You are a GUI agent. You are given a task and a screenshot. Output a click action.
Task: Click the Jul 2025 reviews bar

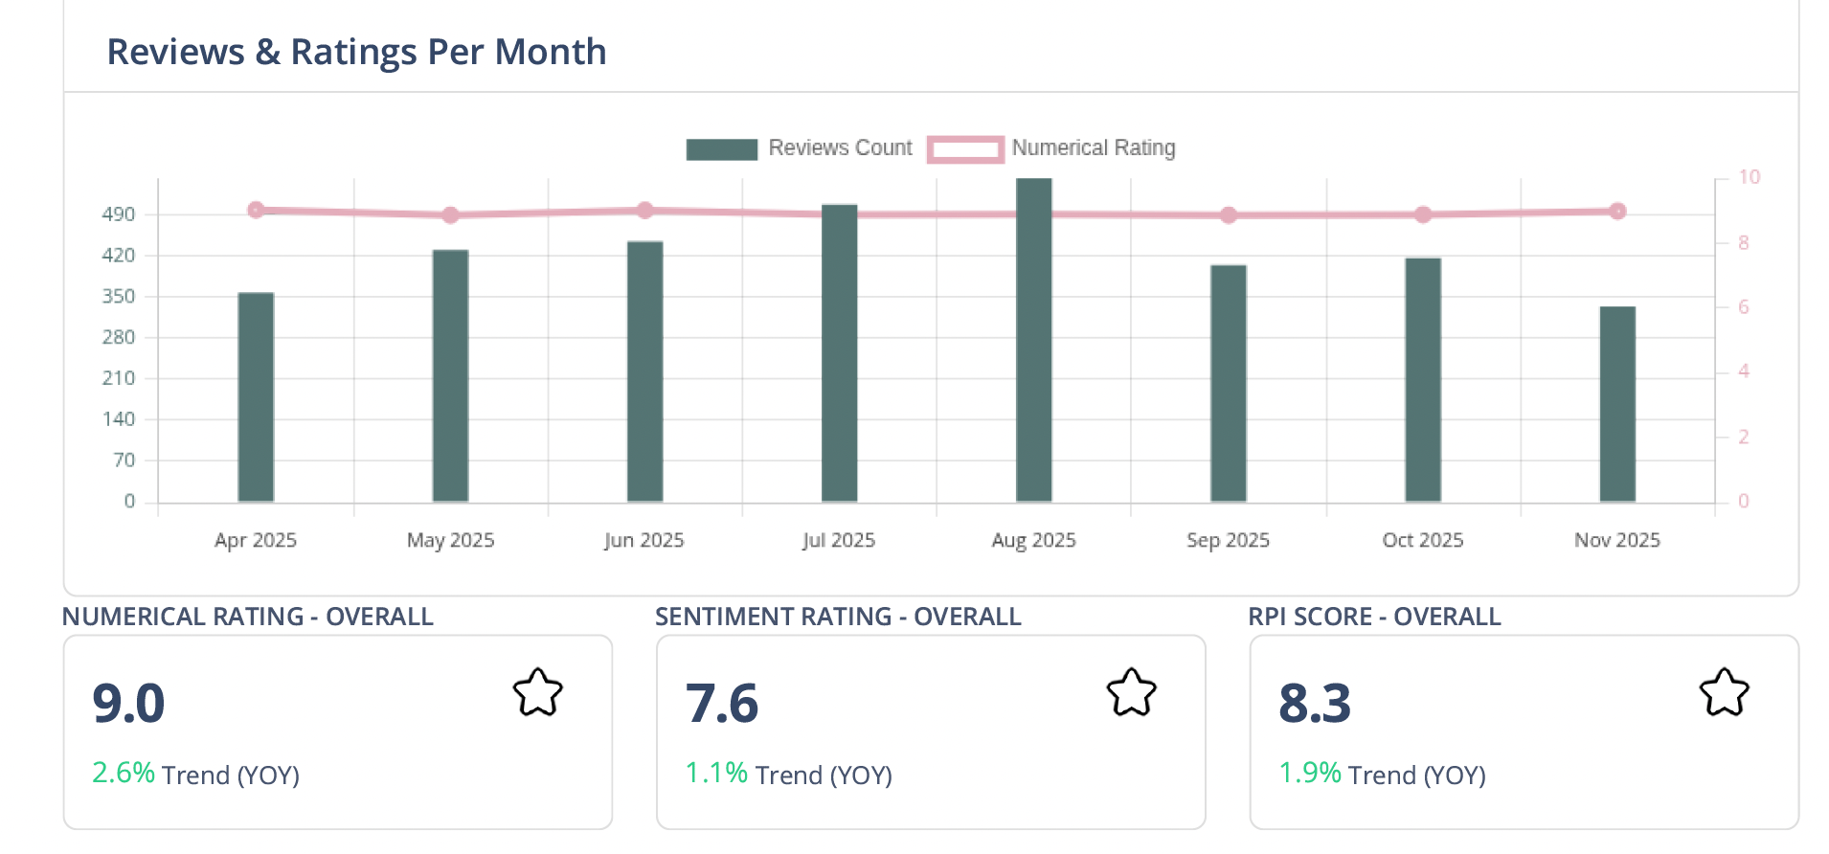[839, 353]
